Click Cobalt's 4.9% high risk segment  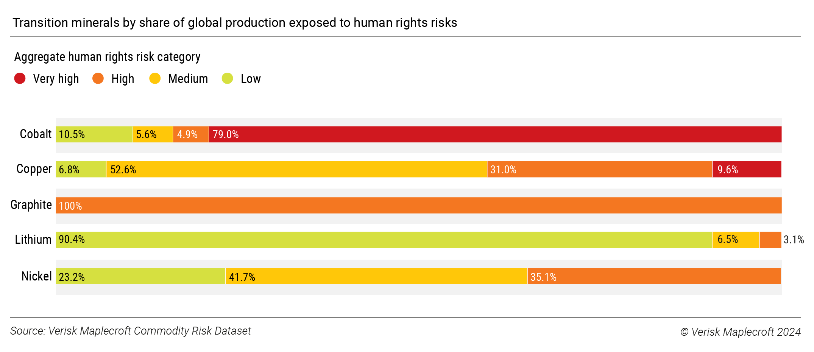pyautogui.click(x=191, y=134)
